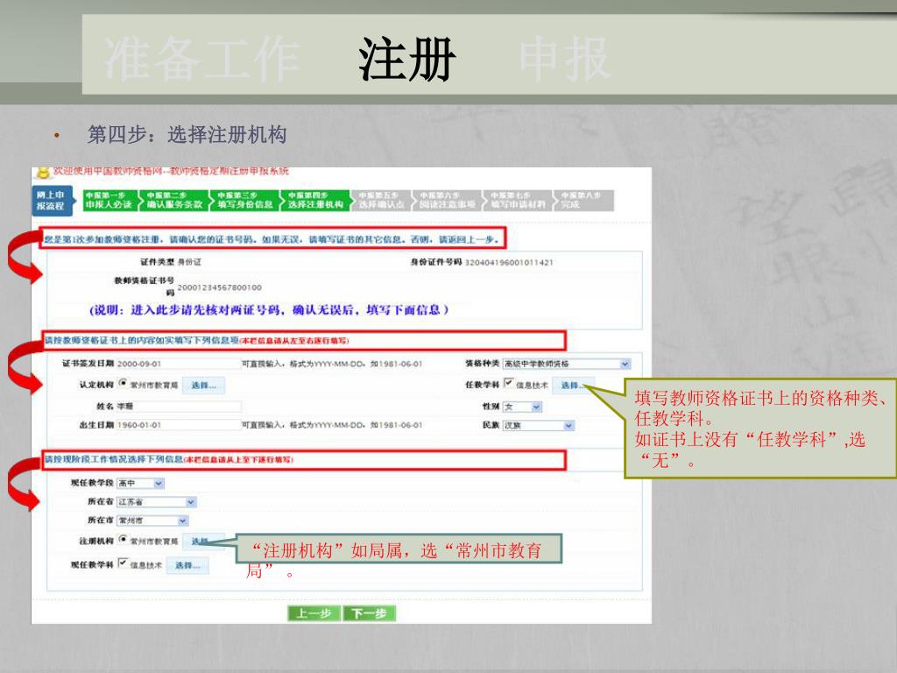Click the 出生日期 date field
The height and width of the screenshot is (673, 897).
coord(178,425)
